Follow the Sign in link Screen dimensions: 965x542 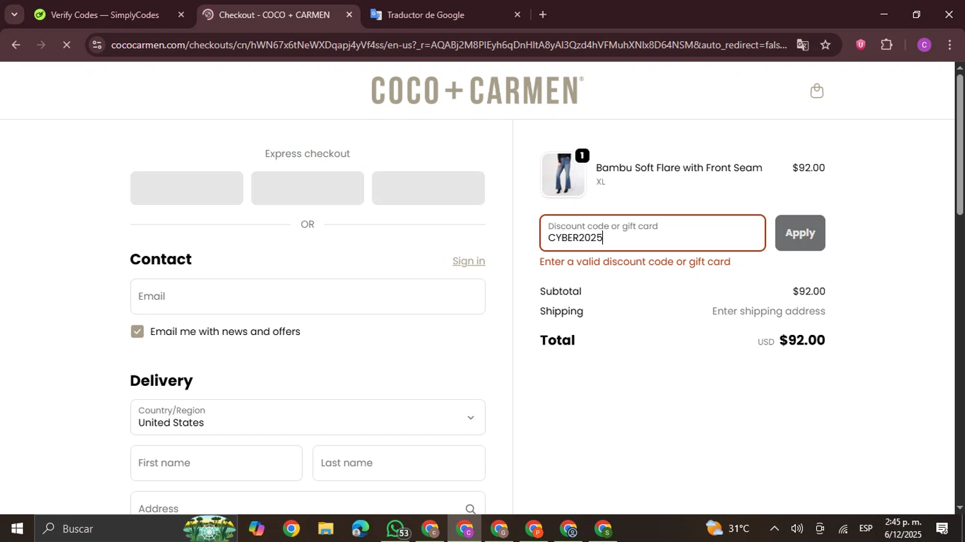point(468,261)
